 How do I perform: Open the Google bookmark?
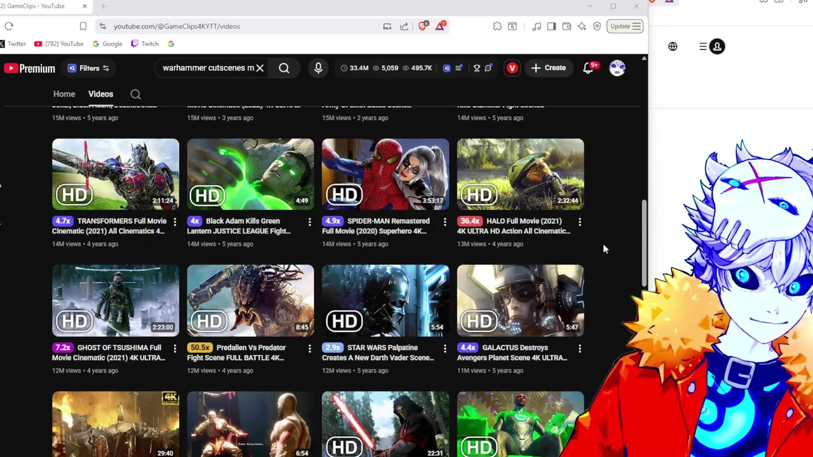coord(107,44)
